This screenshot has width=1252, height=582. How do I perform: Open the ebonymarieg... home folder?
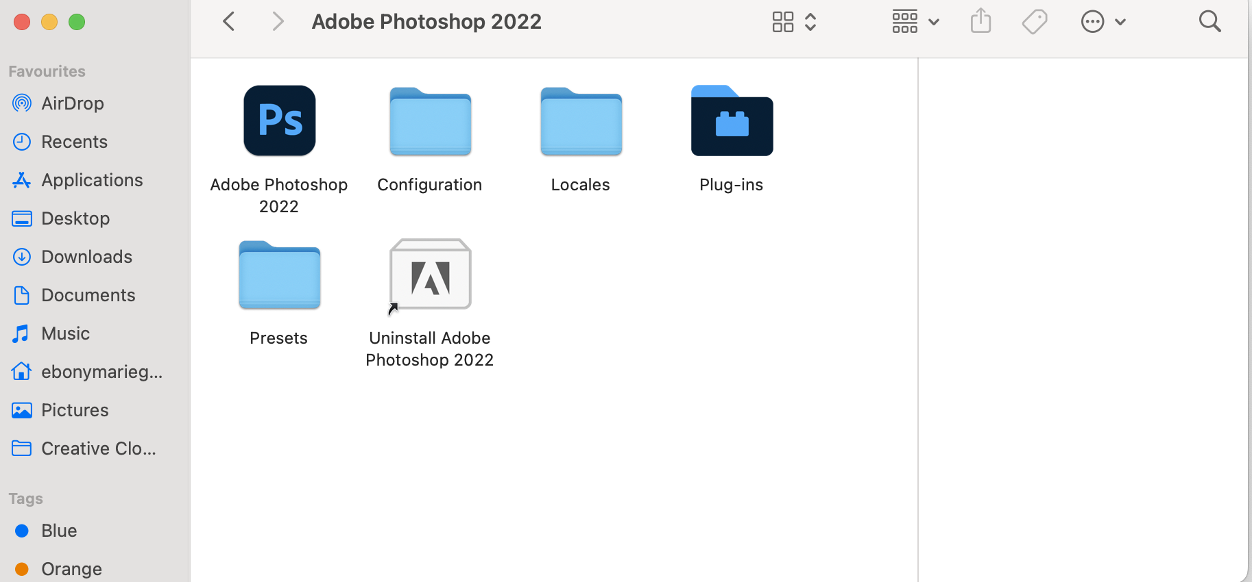(x=95, y=372)
